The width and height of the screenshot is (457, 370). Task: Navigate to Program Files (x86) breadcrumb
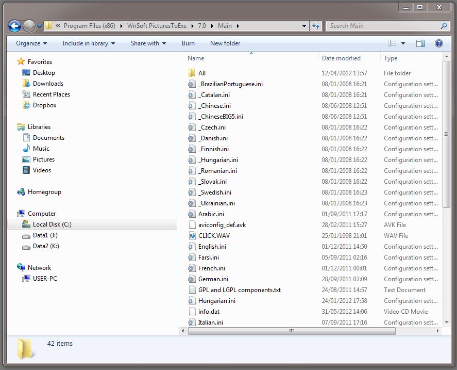(90, 26)
